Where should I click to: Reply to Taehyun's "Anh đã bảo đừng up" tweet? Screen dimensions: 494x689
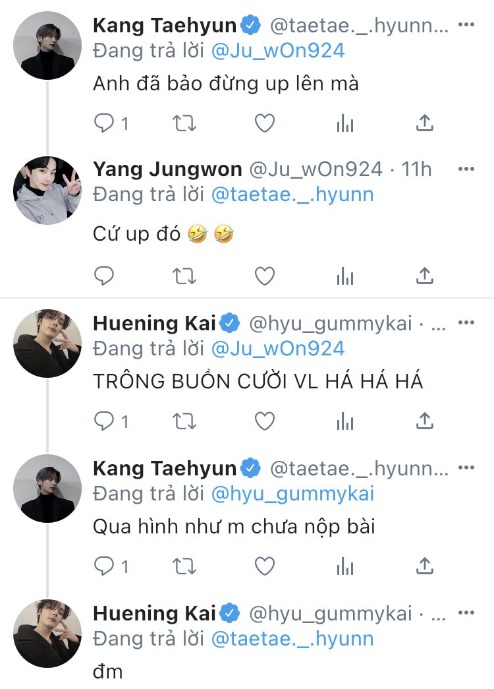(x=104, y=123)
